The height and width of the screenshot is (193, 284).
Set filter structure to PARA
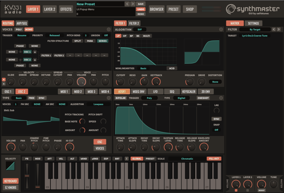coord(90,41)
